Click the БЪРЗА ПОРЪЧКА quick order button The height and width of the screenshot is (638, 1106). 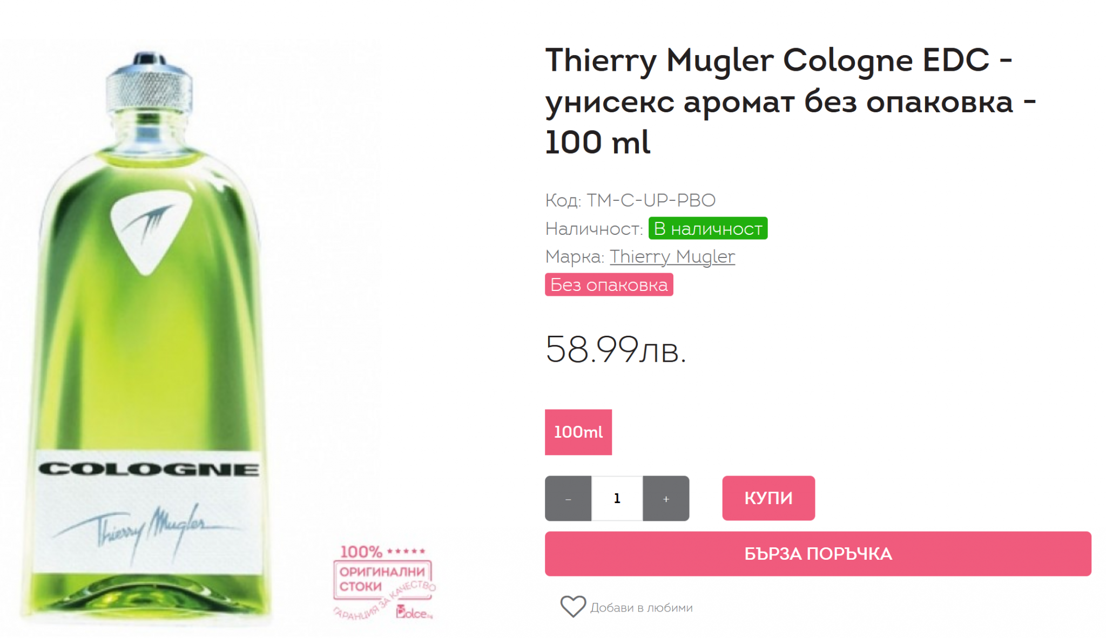(818, 554)
